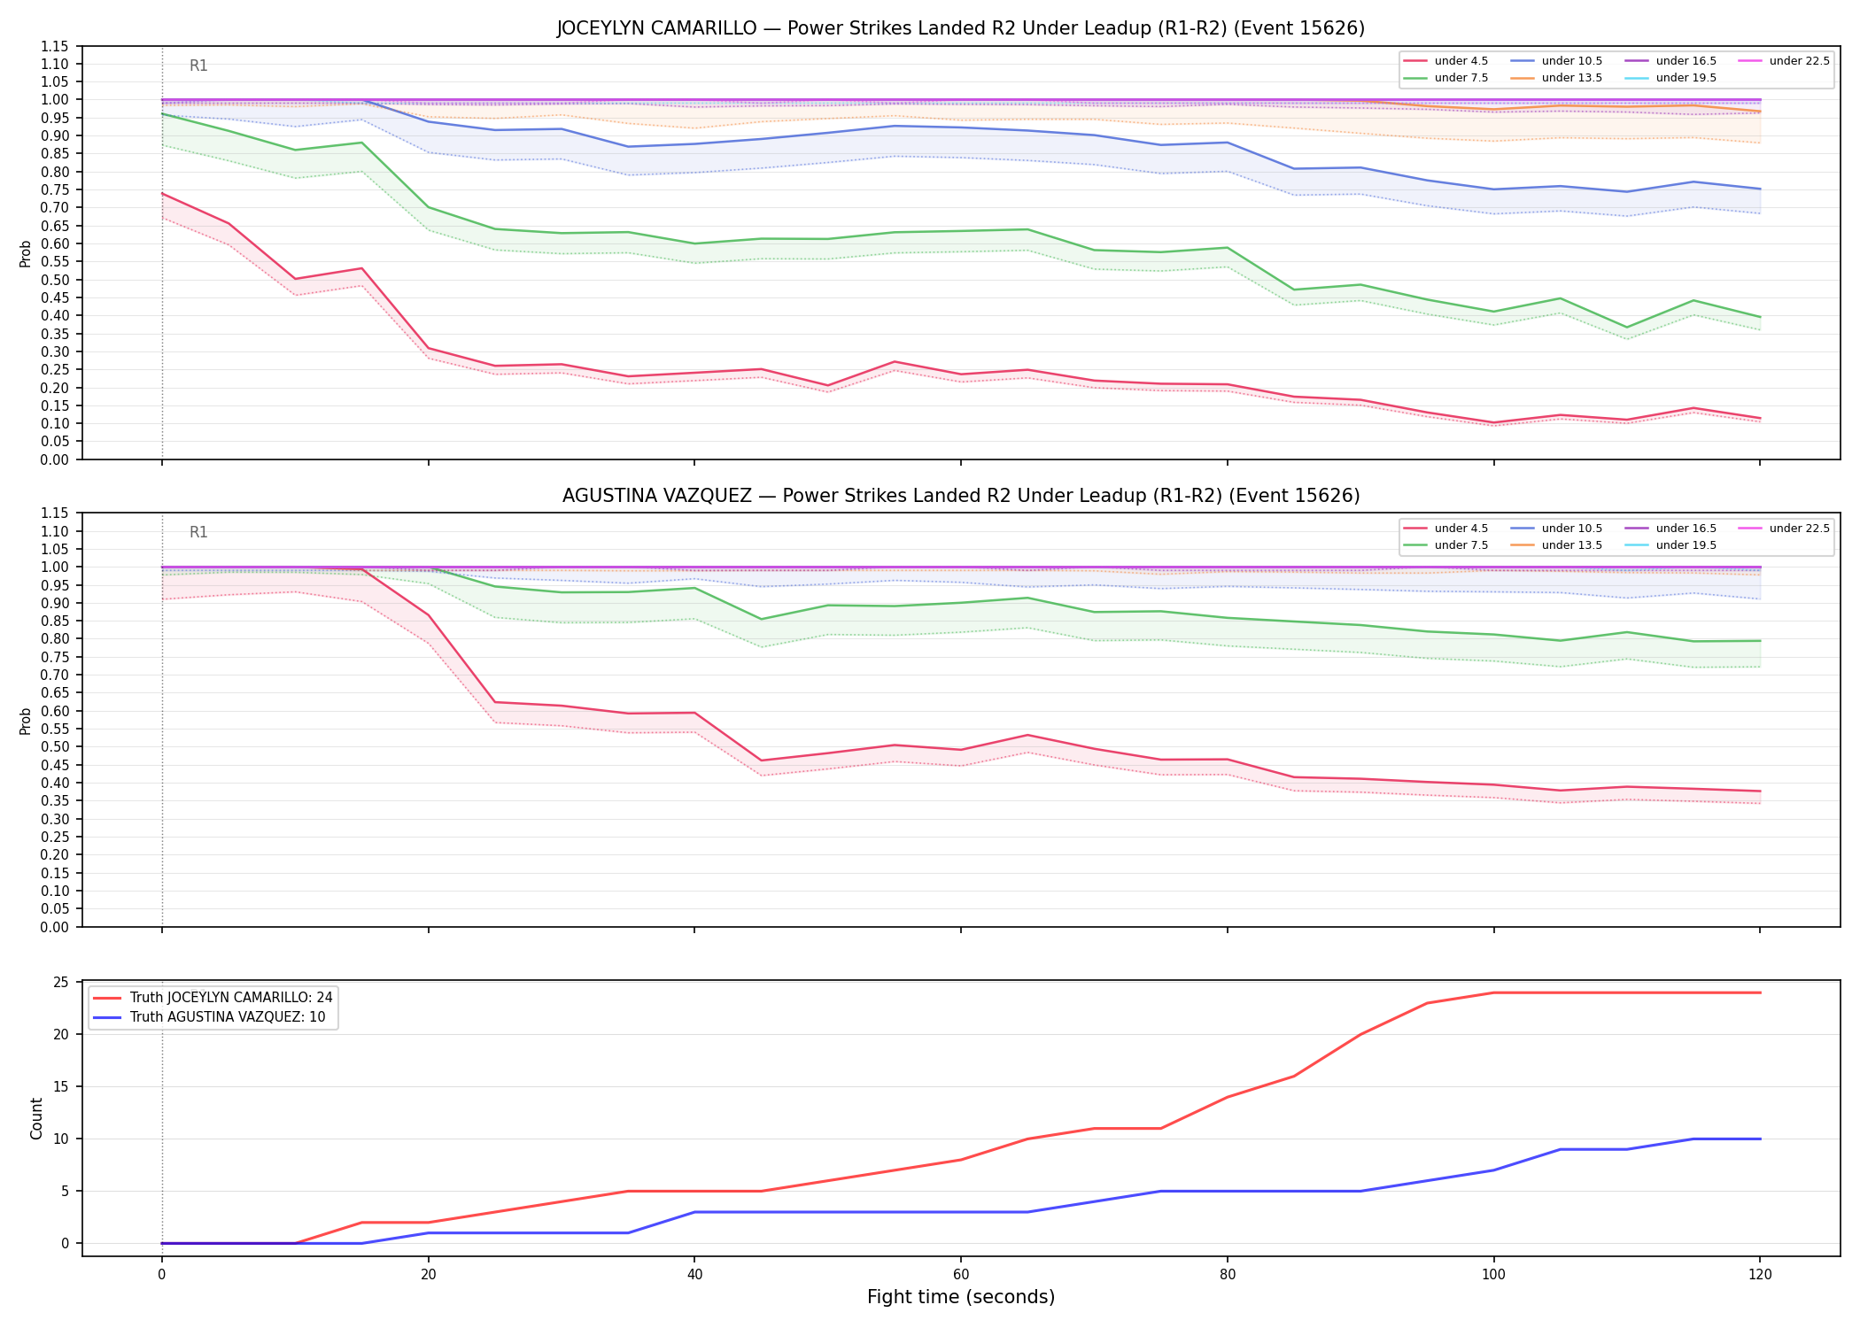Click the x-axis tick label 60
The image size is (1860, 1328).
tap(961, 1275)
